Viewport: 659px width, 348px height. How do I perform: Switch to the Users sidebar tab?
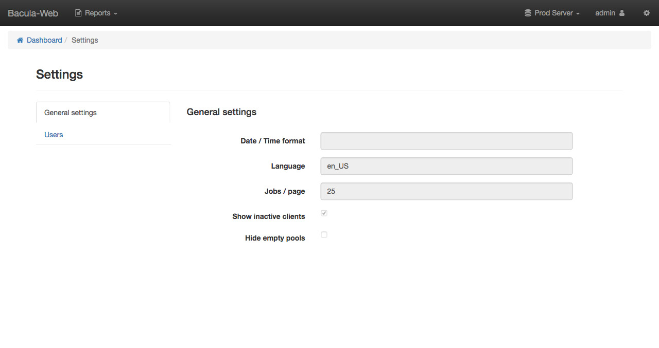[x=54, y=135]
